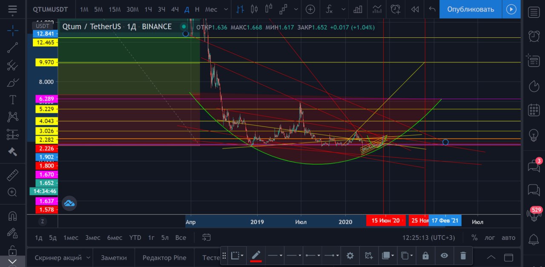Open the main hamburger menu
The height and width of the screenshot is (267, 545).
point(13,9)
